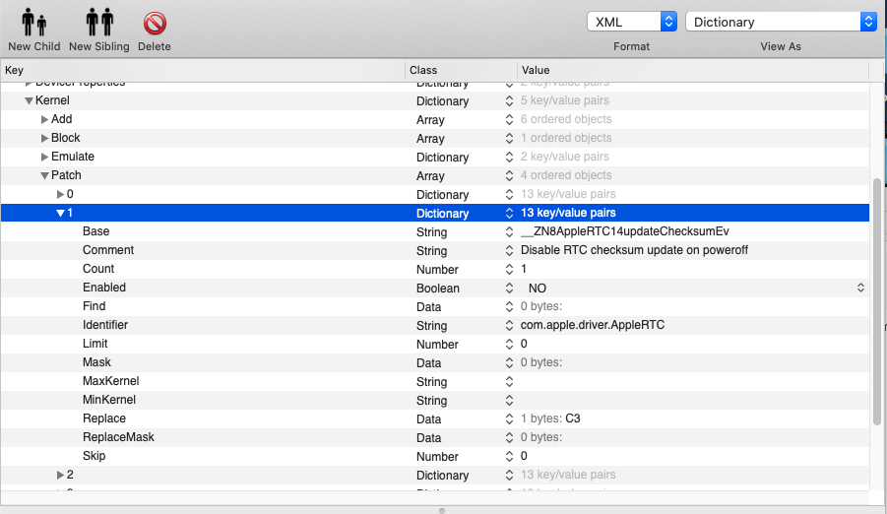The height and width of the screenshot is (514, 887).
Task: Expand the Add array node
Action: tap(44, 119)
